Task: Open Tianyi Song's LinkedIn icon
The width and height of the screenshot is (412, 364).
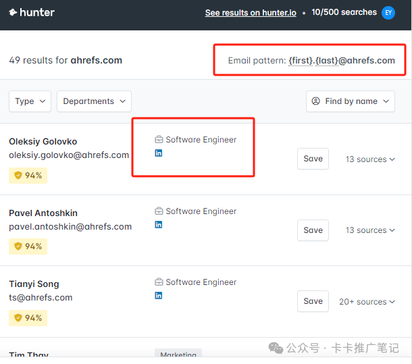Action: coord(159,295)
